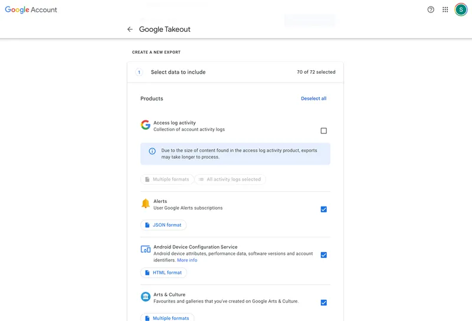Click the Arts & Culture museum icon

click(146, 297)
